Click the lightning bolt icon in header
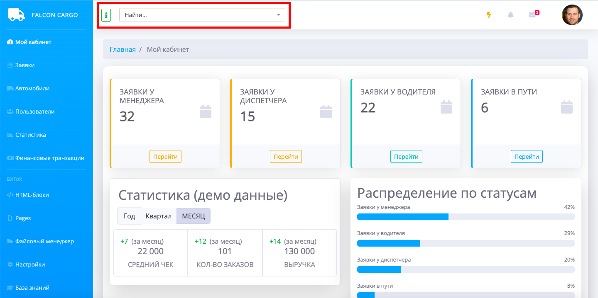The height and width of the screenshot is (298, 598). [489, 15]
